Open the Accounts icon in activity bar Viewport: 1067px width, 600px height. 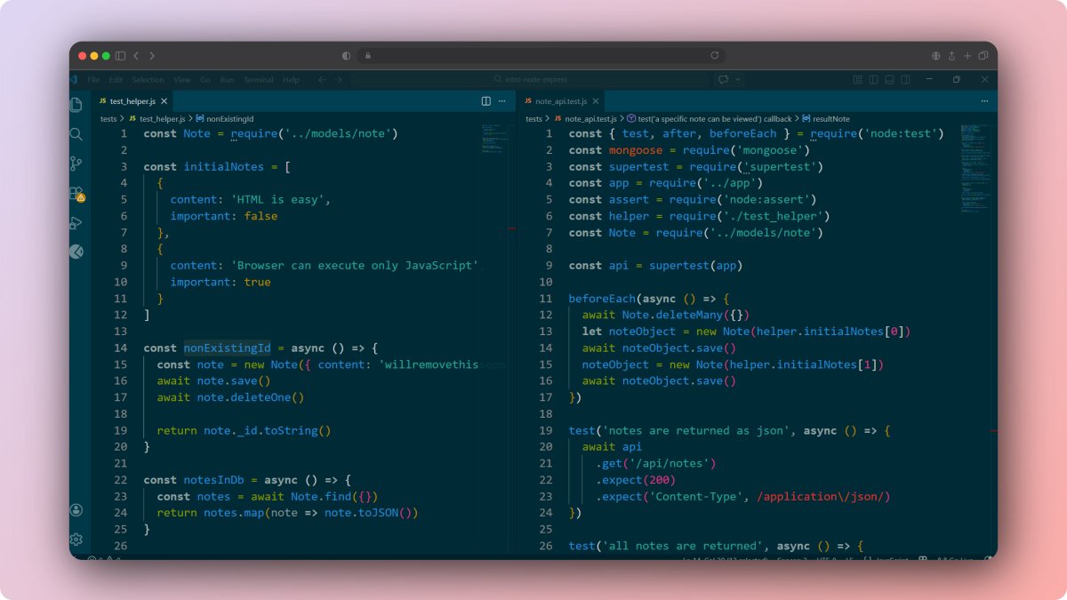(x=76, y=510)
